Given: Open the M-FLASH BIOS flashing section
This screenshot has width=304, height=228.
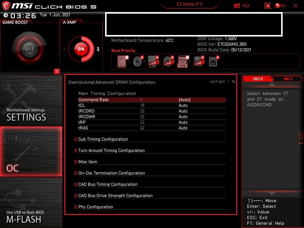Looking at the screenshot, I should click(x=31, y=202).
